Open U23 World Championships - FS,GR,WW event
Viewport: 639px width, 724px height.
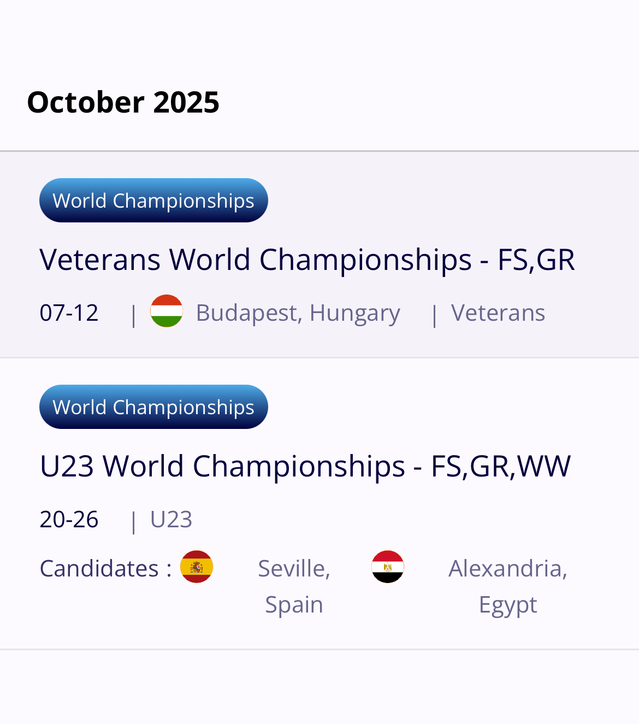[305, 466]
